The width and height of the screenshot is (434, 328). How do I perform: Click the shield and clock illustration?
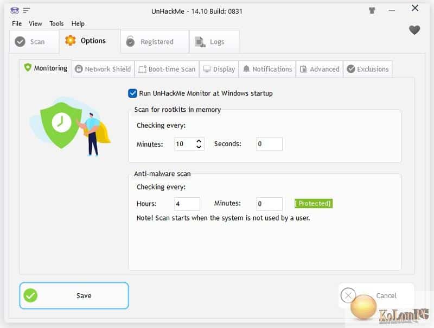71,127
